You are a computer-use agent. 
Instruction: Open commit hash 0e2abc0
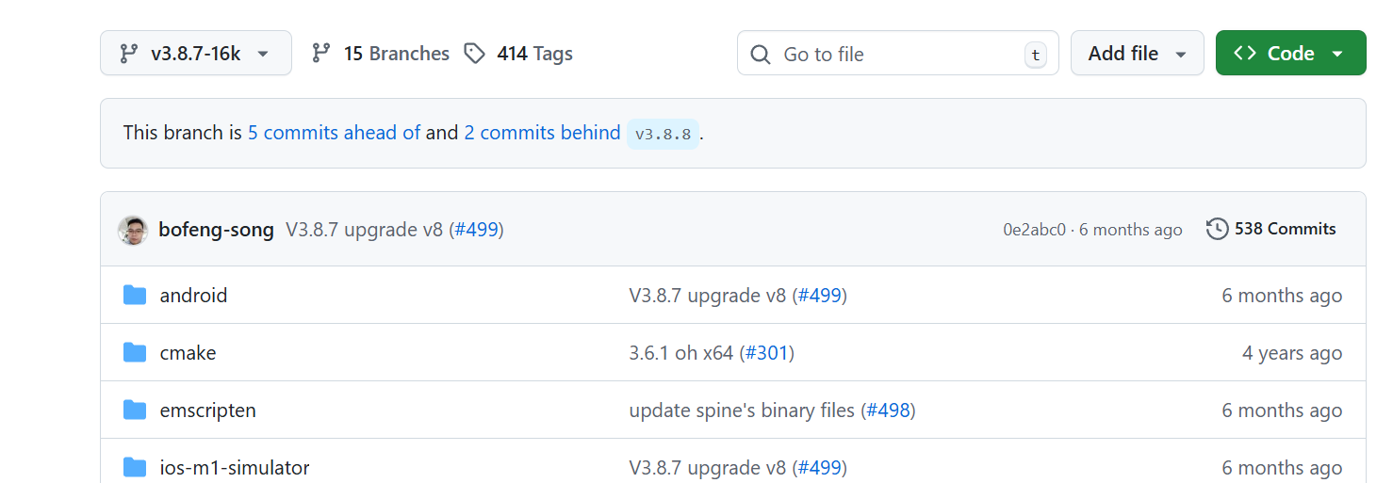tap(1034, 230)
